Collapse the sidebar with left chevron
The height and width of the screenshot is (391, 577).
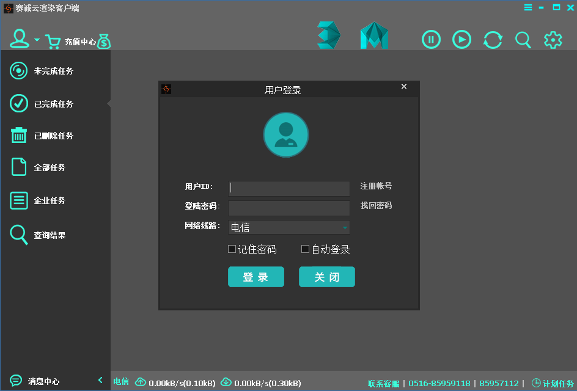(x=100, y=381)
